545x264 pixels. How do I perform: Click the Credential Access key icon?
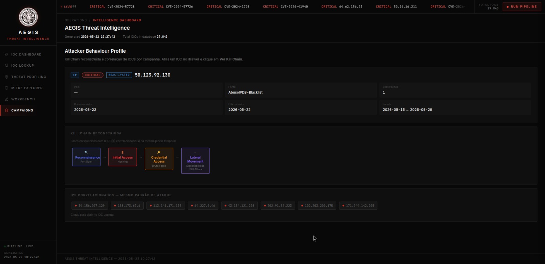[159, 152]
